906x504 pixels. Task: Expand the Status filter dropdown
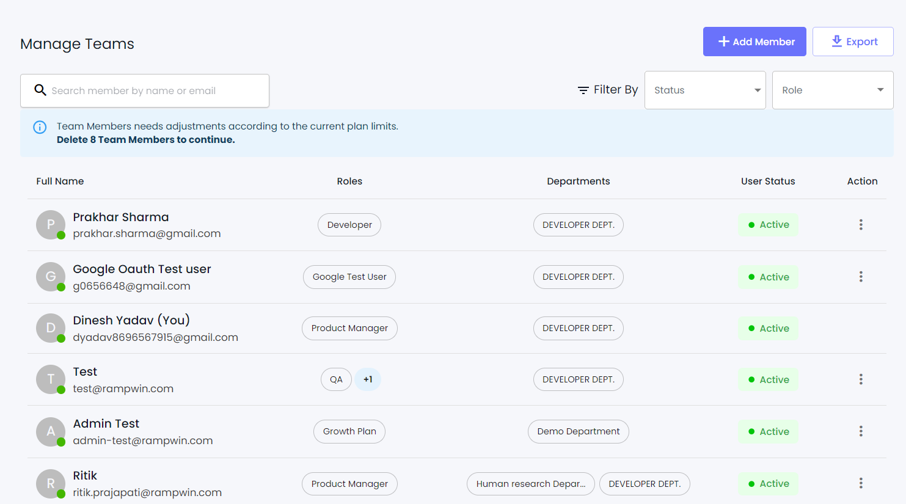705,90
